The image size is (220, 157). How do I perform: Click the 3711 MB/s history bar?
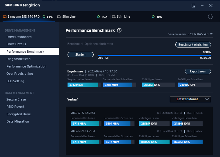click(x=86, y=123)
